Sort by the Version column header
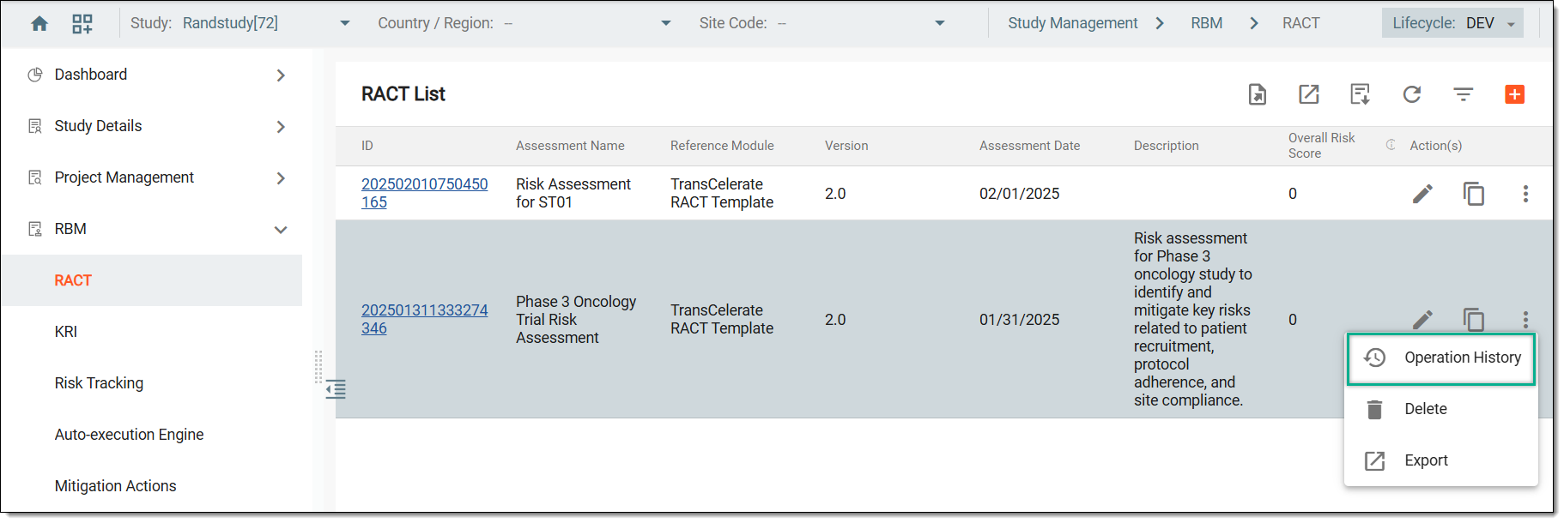1564x523 pixels. [x=846, y=146]
